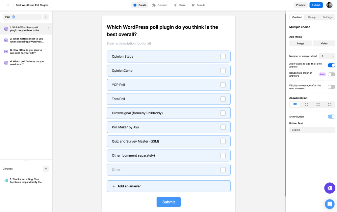This screenshot has width=337, height=212.
Task: Disable allow users to add own answer
Action: tap(331, 65)
